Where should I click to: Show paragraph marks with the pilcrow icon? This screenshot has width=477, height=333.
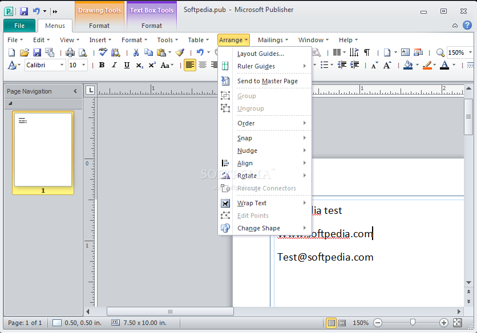coord(367,52)
